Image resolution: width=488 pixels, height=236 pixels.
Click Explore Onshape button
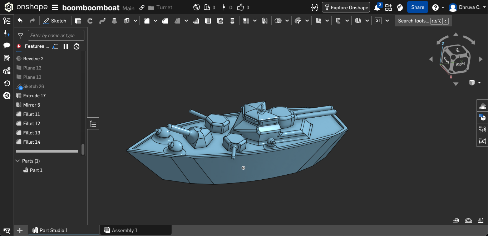pyautogui.click(x=346, y=7)
